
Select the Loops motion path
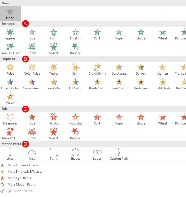tap(97, 154)
